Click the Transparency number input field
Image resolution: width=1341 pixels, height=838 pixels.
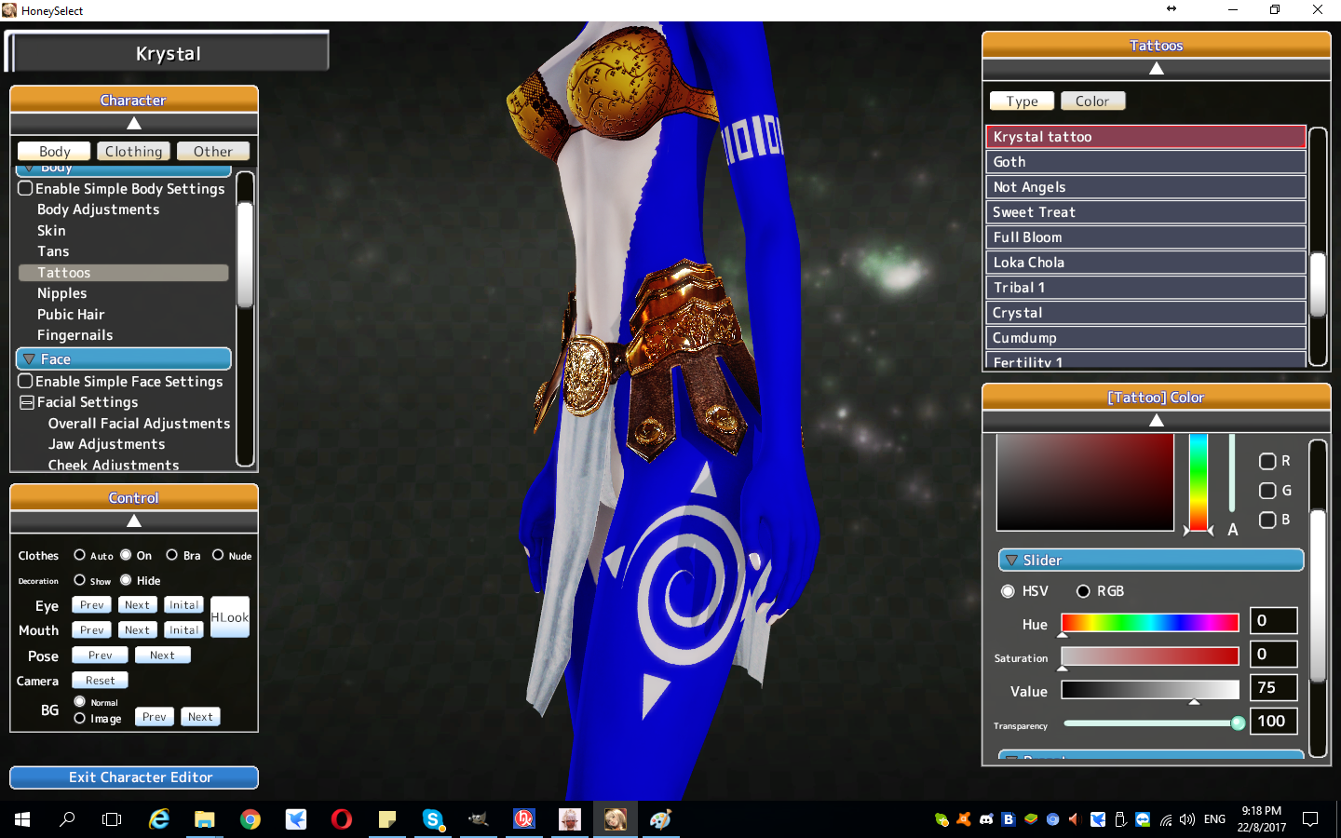1273,722
